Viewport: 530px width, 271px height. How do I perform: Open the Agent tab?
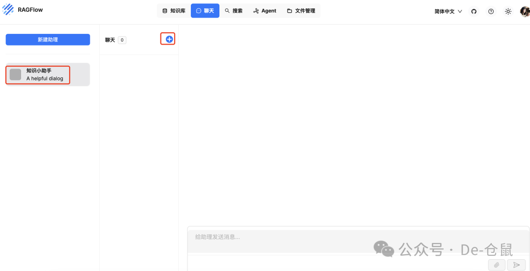(x=265, y=11)
